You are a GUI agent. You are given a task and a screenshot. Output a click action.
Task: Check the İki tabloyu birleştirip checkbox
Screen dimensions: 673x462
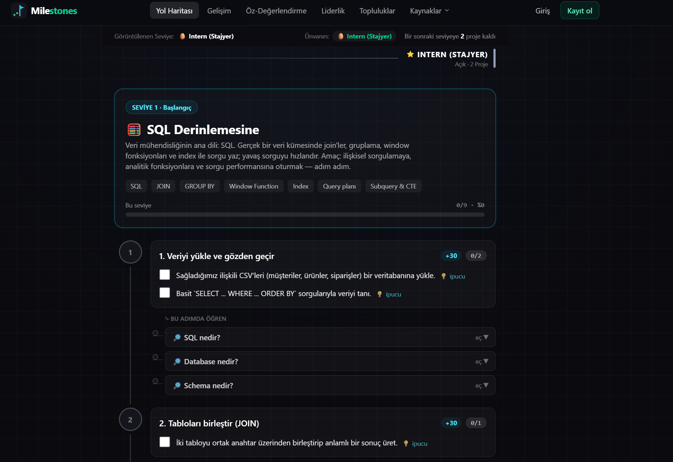tap(165, 442)
